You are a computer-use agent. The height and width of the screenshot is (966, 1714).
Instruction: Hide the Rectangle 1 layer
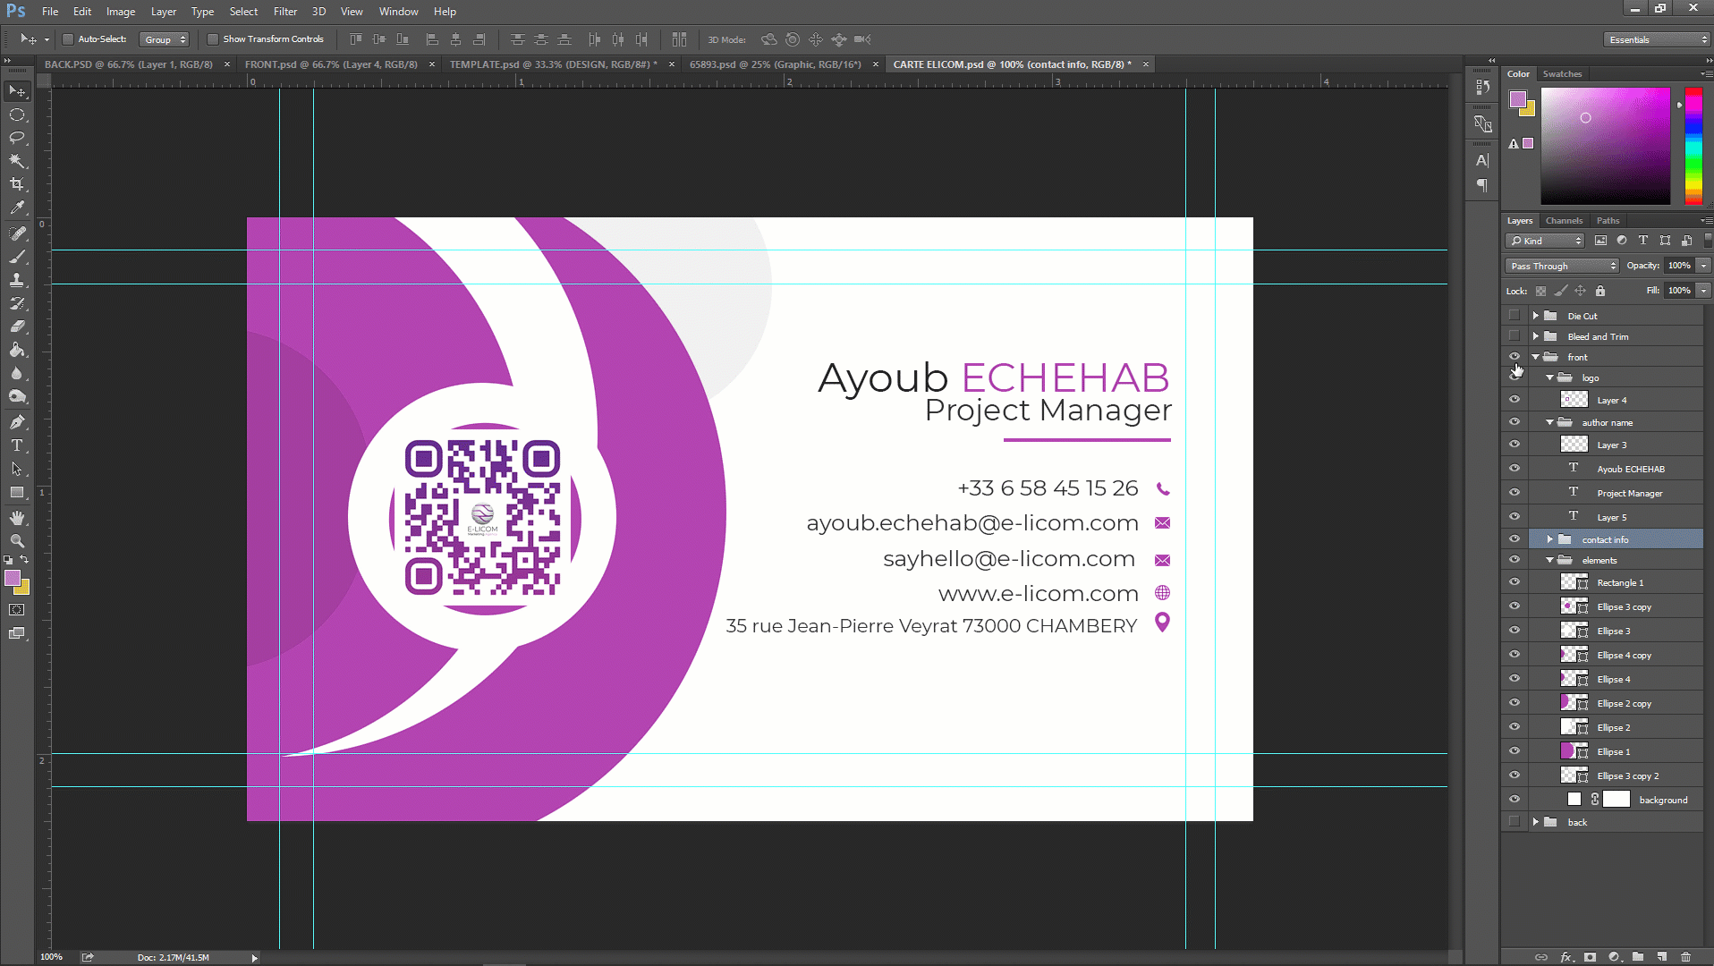point(1514,582)
